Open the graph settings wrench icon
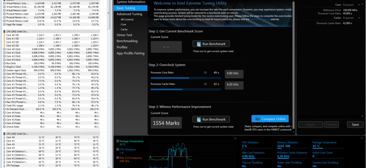 (235, 139)
